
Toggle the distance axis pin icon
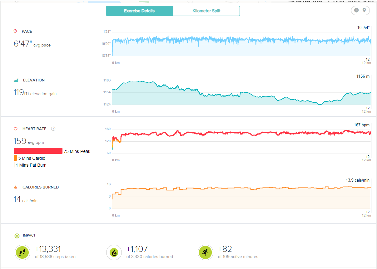click(364, 10)
